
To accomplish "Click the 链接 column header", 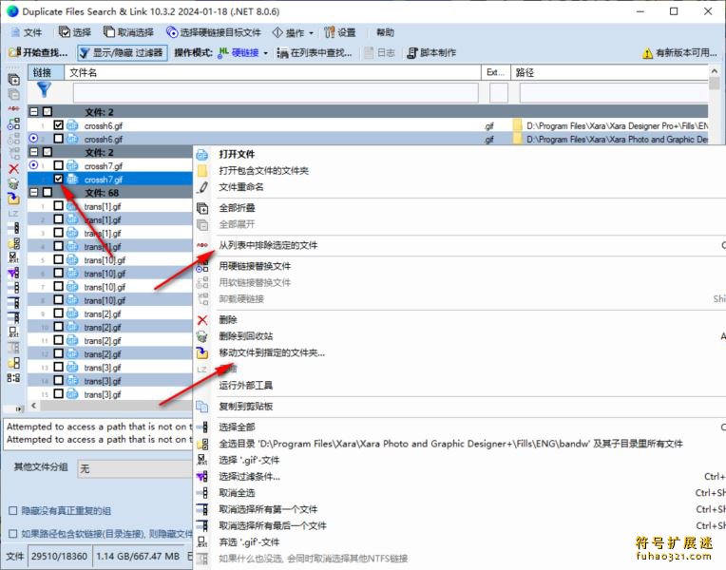I will (x=46, y=72).
